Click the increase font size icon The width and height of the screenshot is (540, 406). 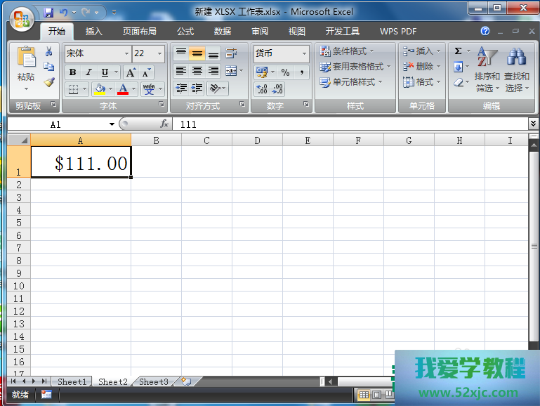pyautogui.click(x=131, y=72)
